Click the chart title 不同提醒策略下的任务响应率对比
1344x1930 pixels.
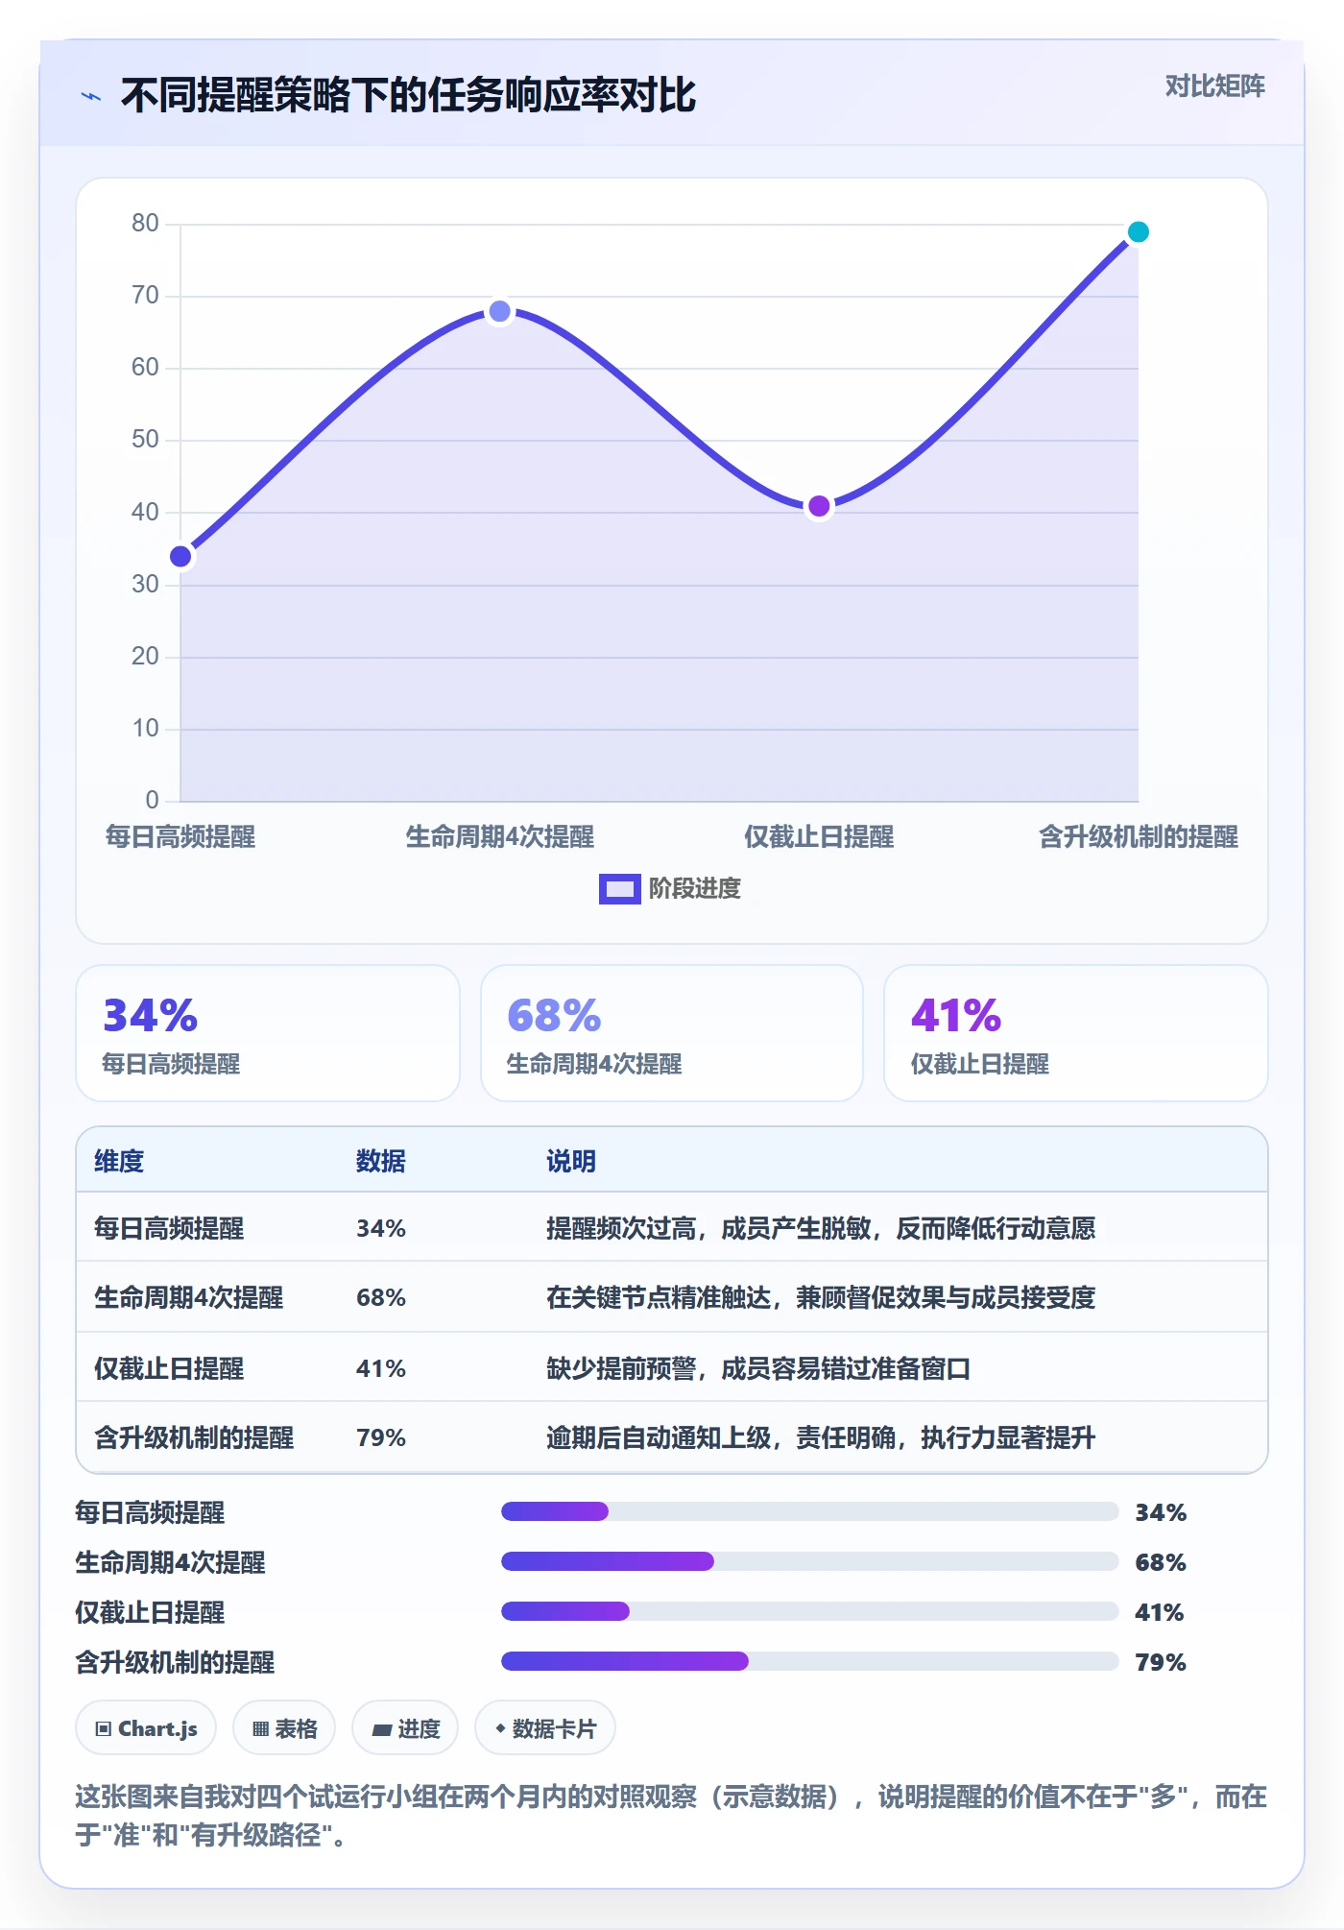pyautogui.click(x=408, y=95)
